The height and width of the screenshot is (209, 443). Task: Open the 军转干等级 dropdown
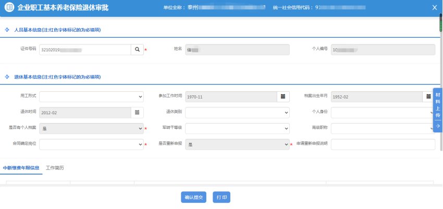click(x=237, y=128)
